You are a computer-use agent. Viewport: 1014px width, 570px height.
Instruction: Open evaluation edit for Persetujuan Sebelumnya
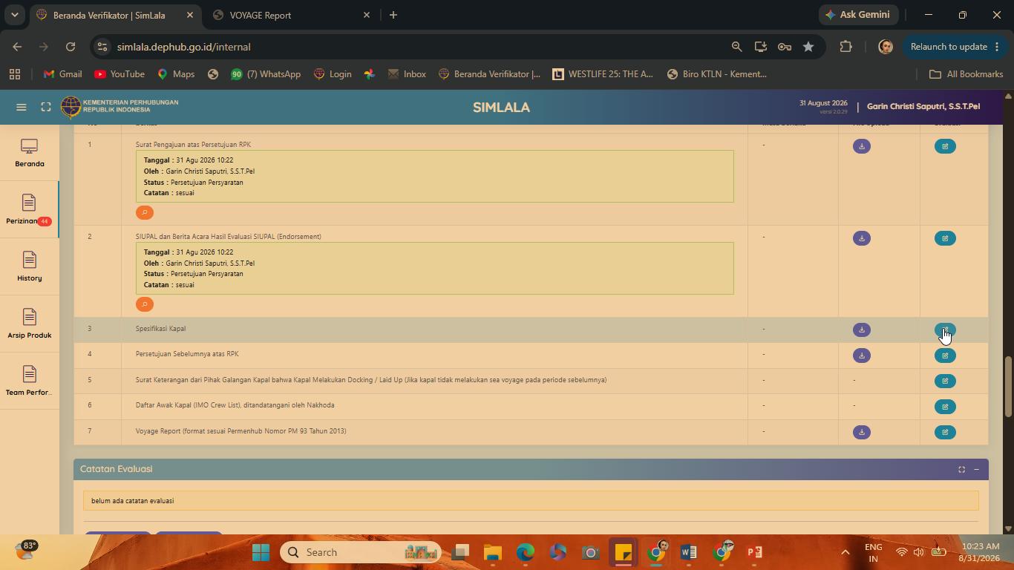pos(945,356)
